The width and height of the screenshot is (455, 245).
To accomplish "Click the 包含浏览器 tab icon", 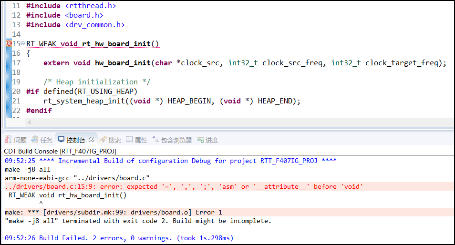I will (x=156, y=140).
